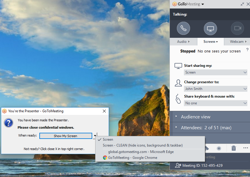Click the question mark help icon beside screen status

[247, 50]
